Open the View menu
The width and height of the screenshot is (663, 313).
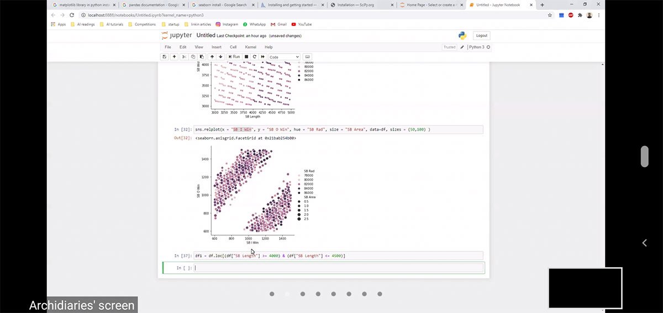199,47
